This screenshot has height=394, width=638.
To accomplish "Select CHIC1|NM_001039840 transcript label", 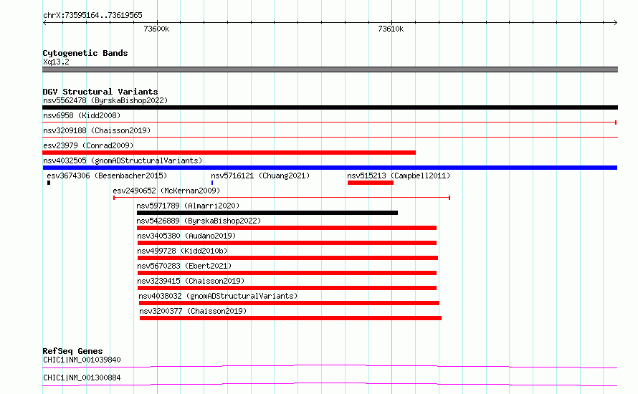I will point(82,360).
